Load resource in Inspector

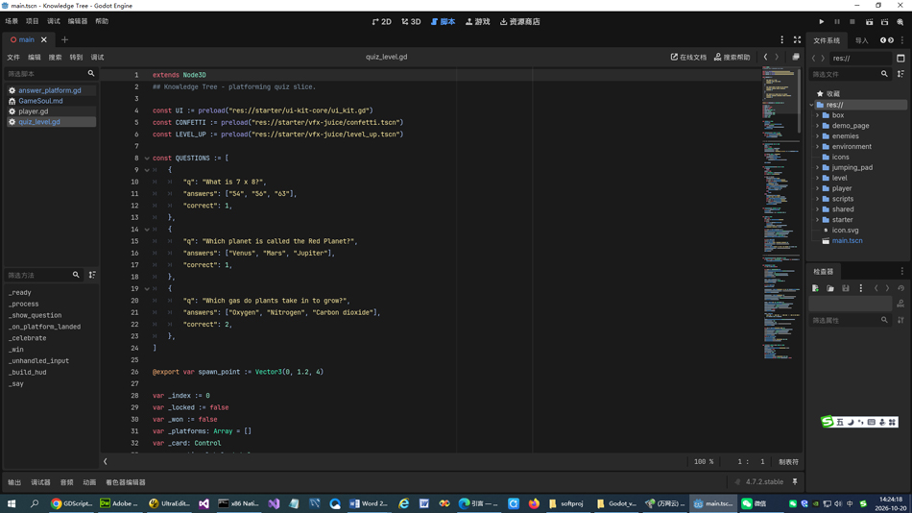point(830,288)
